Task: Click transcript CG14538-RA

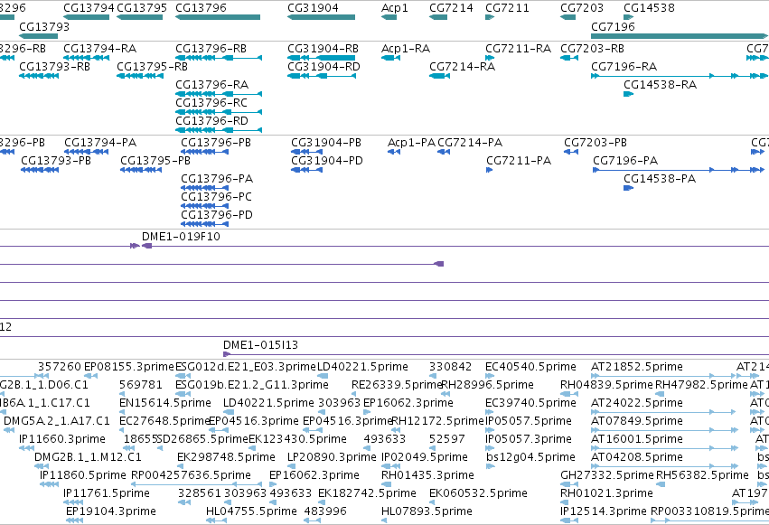Action: pos(661,85)
